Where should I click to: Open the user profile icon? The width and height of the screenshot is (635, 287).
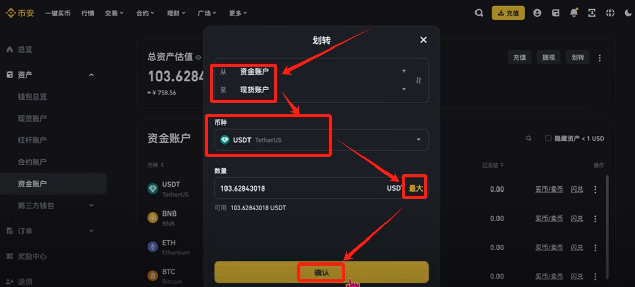pos(537,13)
